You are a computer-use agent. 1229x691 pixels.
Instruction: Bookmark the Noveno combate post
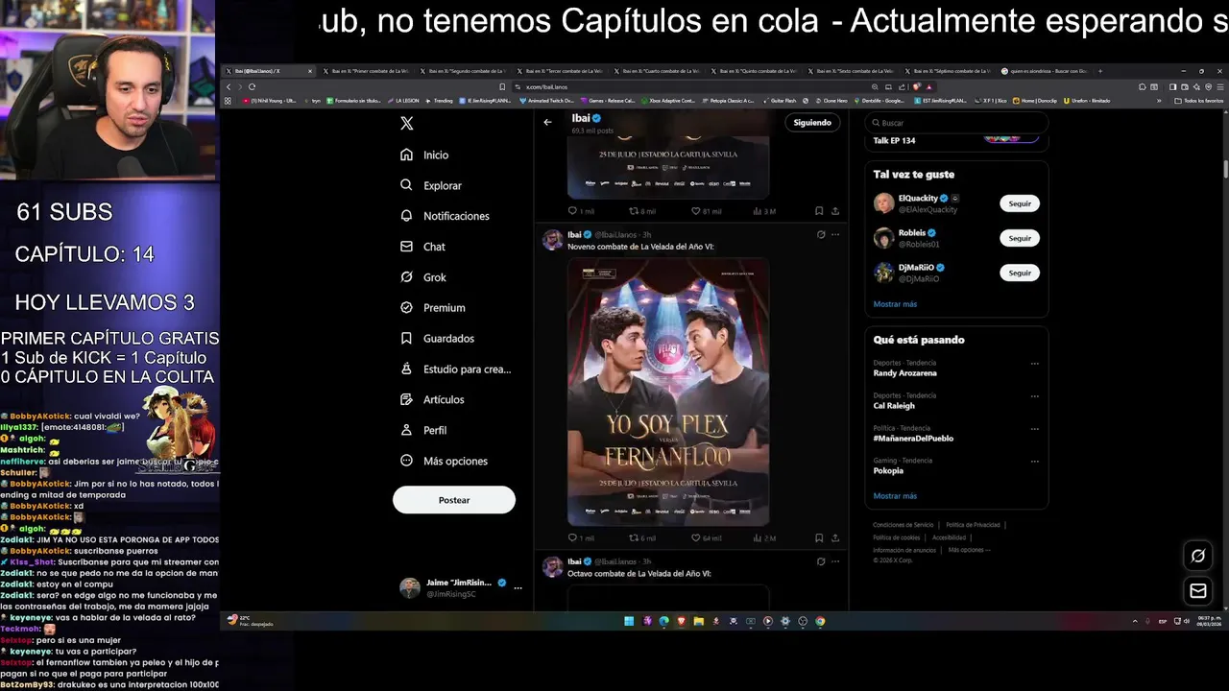[819, 538]
